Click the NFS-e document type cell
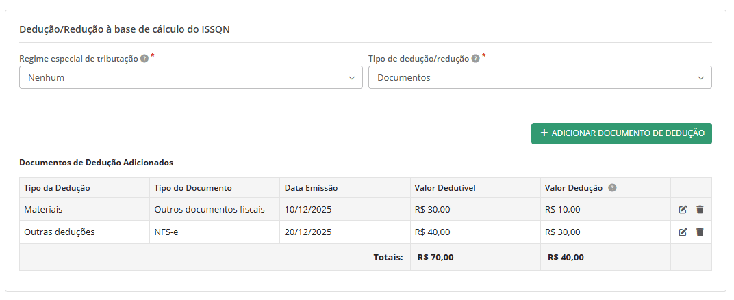Image resolution: width=734 pixels, height=300 pixels. (167, 232)
